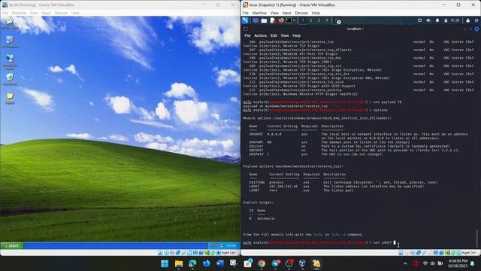Open Devices menu in Xp VirtualBox window
The height and width of the screenshot is (271, 481).
(61, 13)
